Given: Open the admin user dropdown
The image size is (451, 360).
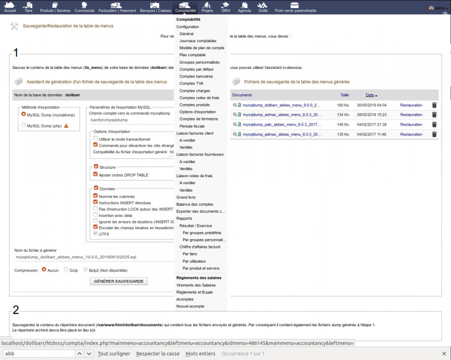Looking at the screenshot, I should [437, 8].
